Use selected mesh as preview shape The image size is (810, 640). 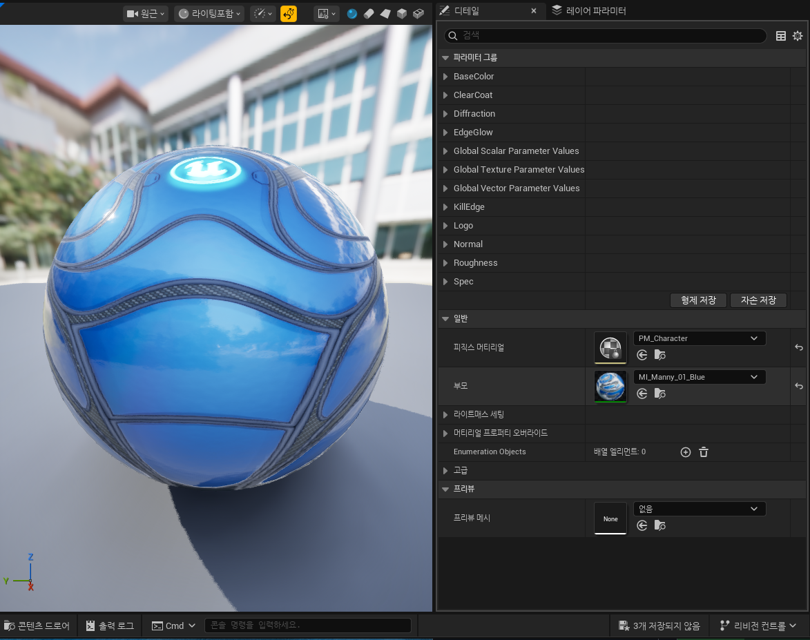418,13
